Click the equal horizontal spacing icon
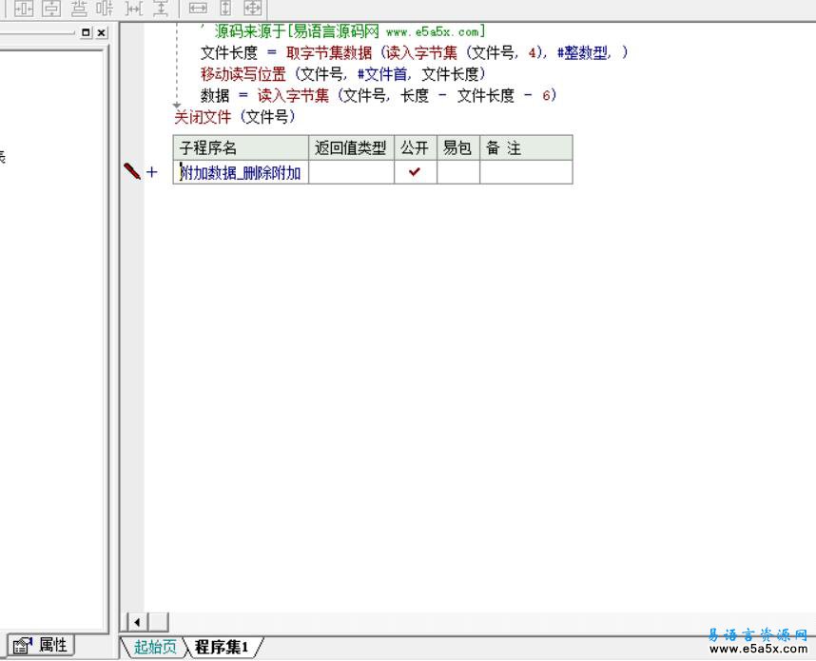 (x=134, y=9)
